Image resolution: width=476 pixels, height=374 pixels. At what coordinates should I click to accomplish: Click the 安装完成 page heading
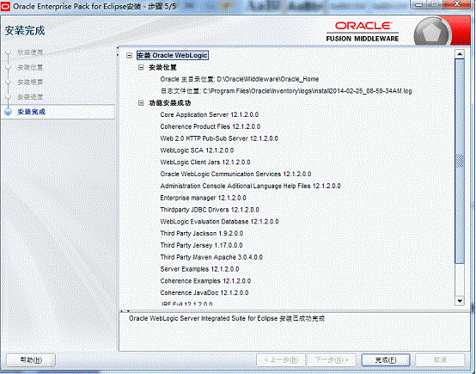pyautogui.click(x=25, y=30)
